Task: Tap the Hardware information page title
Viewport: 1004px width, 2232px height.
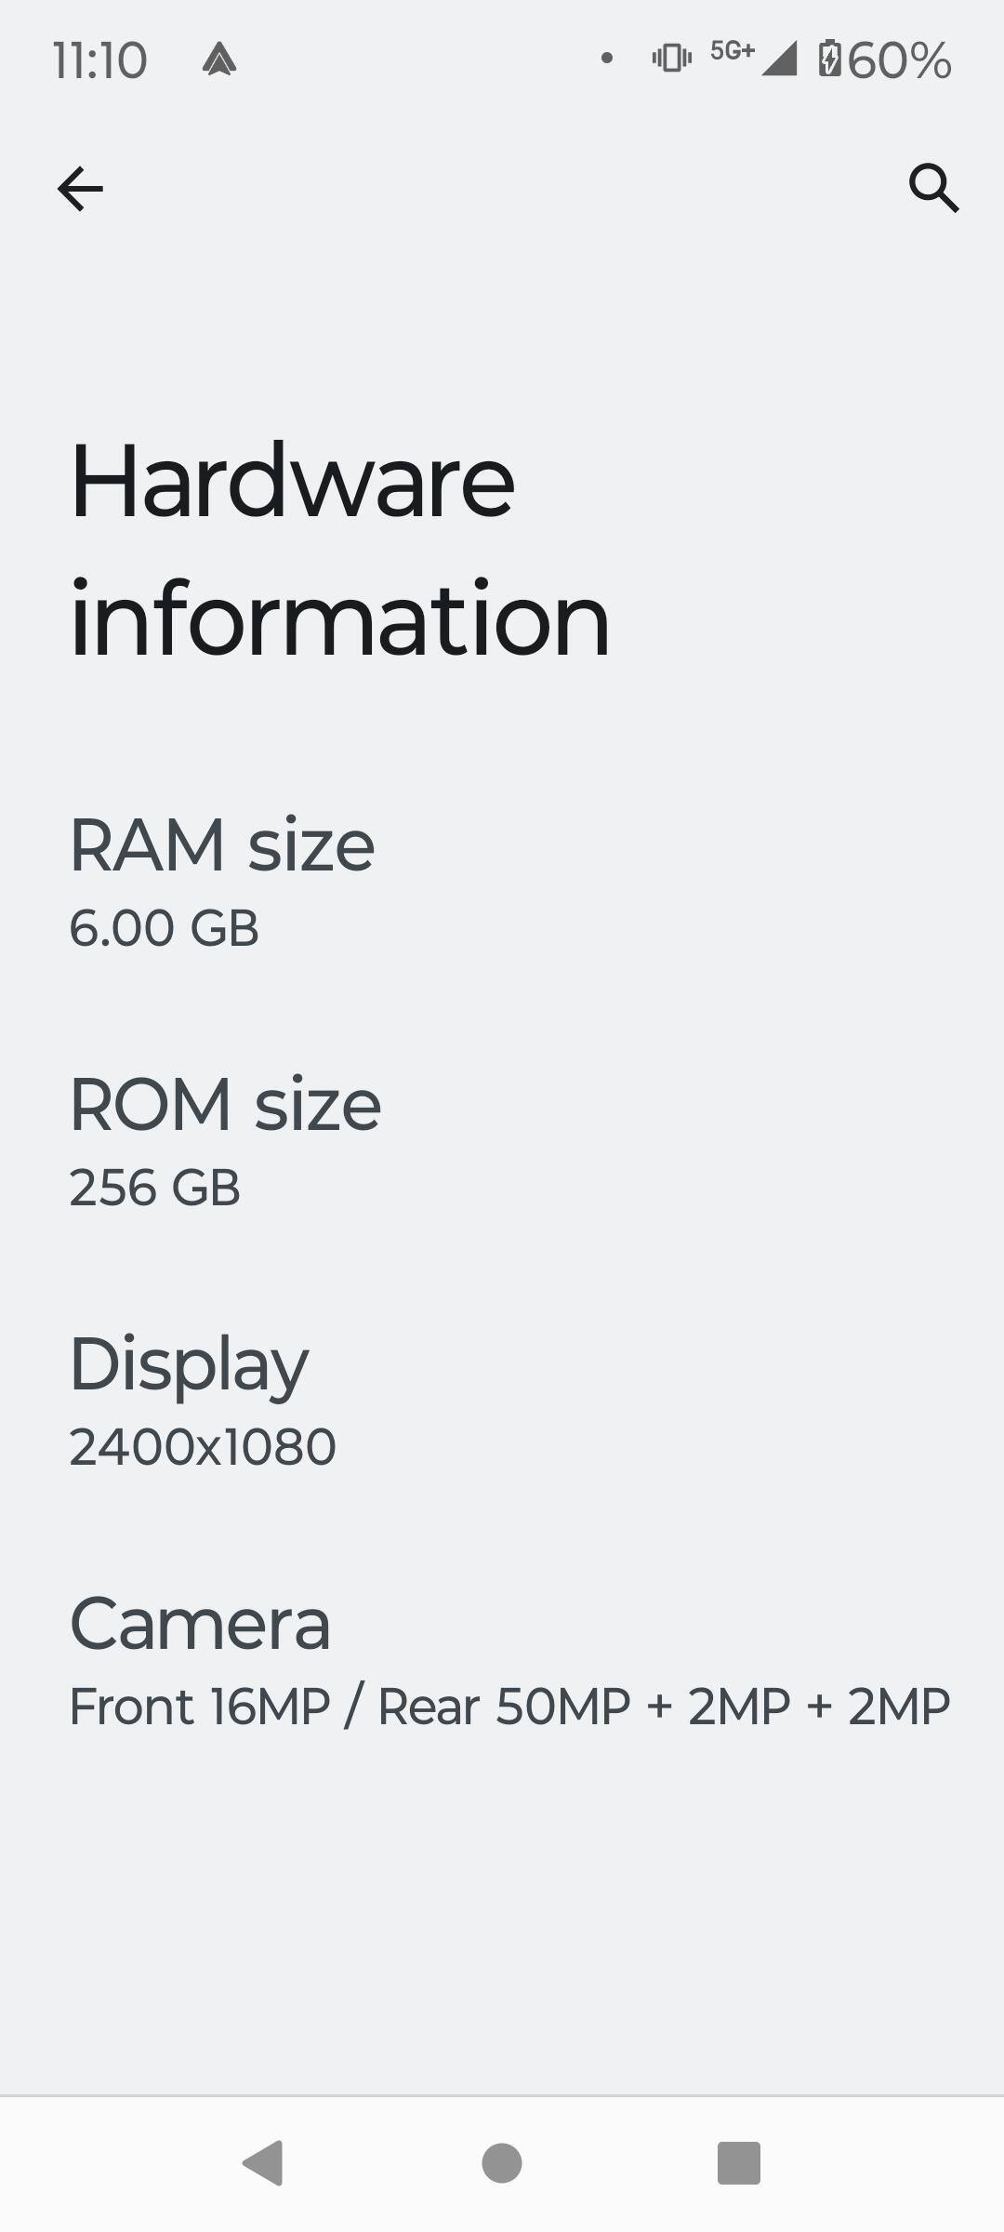Action: tap(339, 550)
